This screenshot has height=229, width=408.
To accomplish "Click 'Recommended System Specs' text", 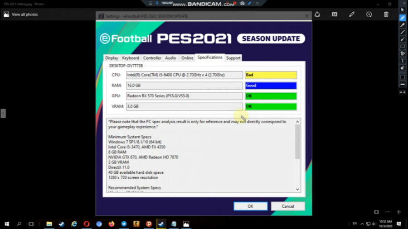I will [x=135, y=188].
